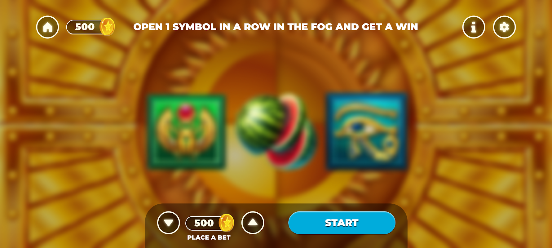
Task: Click the dark bet control panel background
Action: coord(276,226)
